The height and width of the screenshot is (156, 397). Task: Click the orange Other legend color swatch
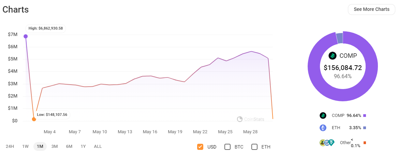coord(365,143)
